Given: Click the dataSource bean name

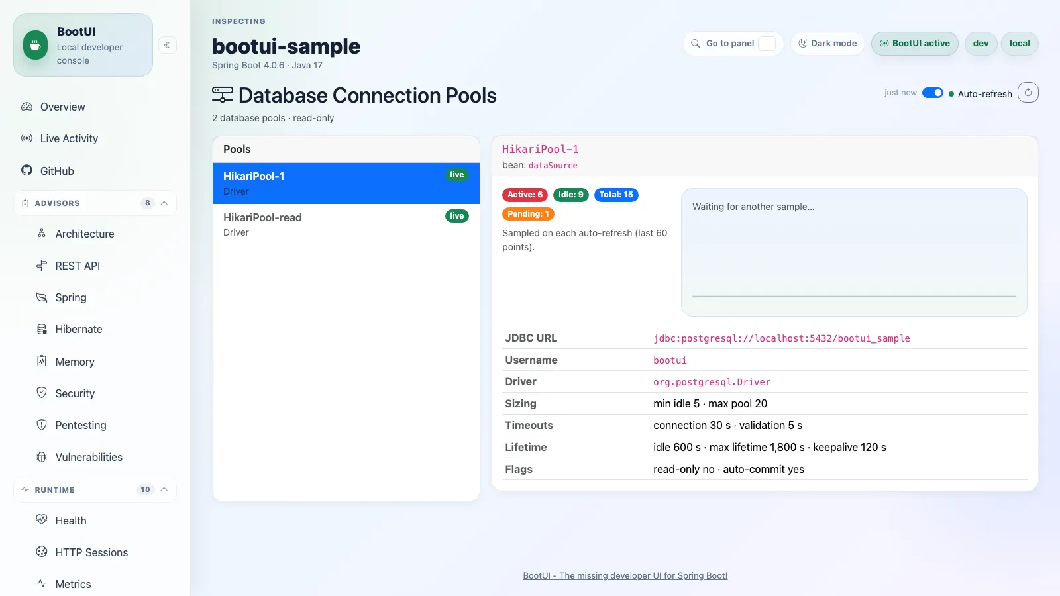Looking at the screenshot, I should point(553,166).
